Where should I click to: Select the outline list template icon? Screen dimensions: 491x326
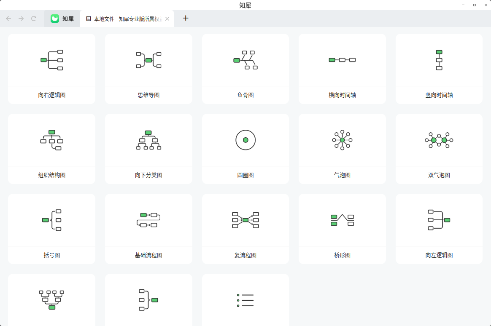[x=245, y=300]
